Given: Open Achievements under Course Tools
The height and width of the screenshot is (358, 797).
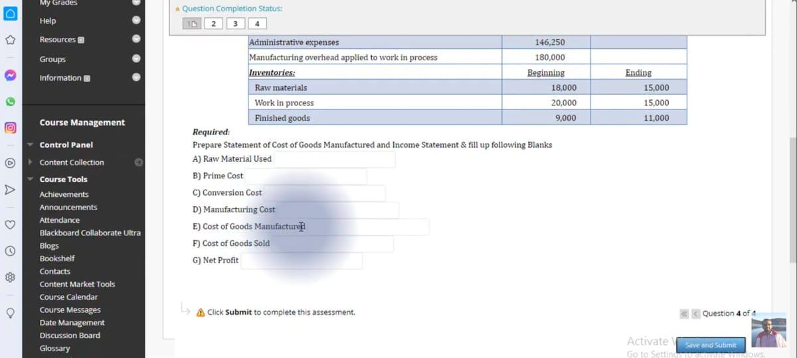Looking at the screenshot, I should [x=64, y=194].
